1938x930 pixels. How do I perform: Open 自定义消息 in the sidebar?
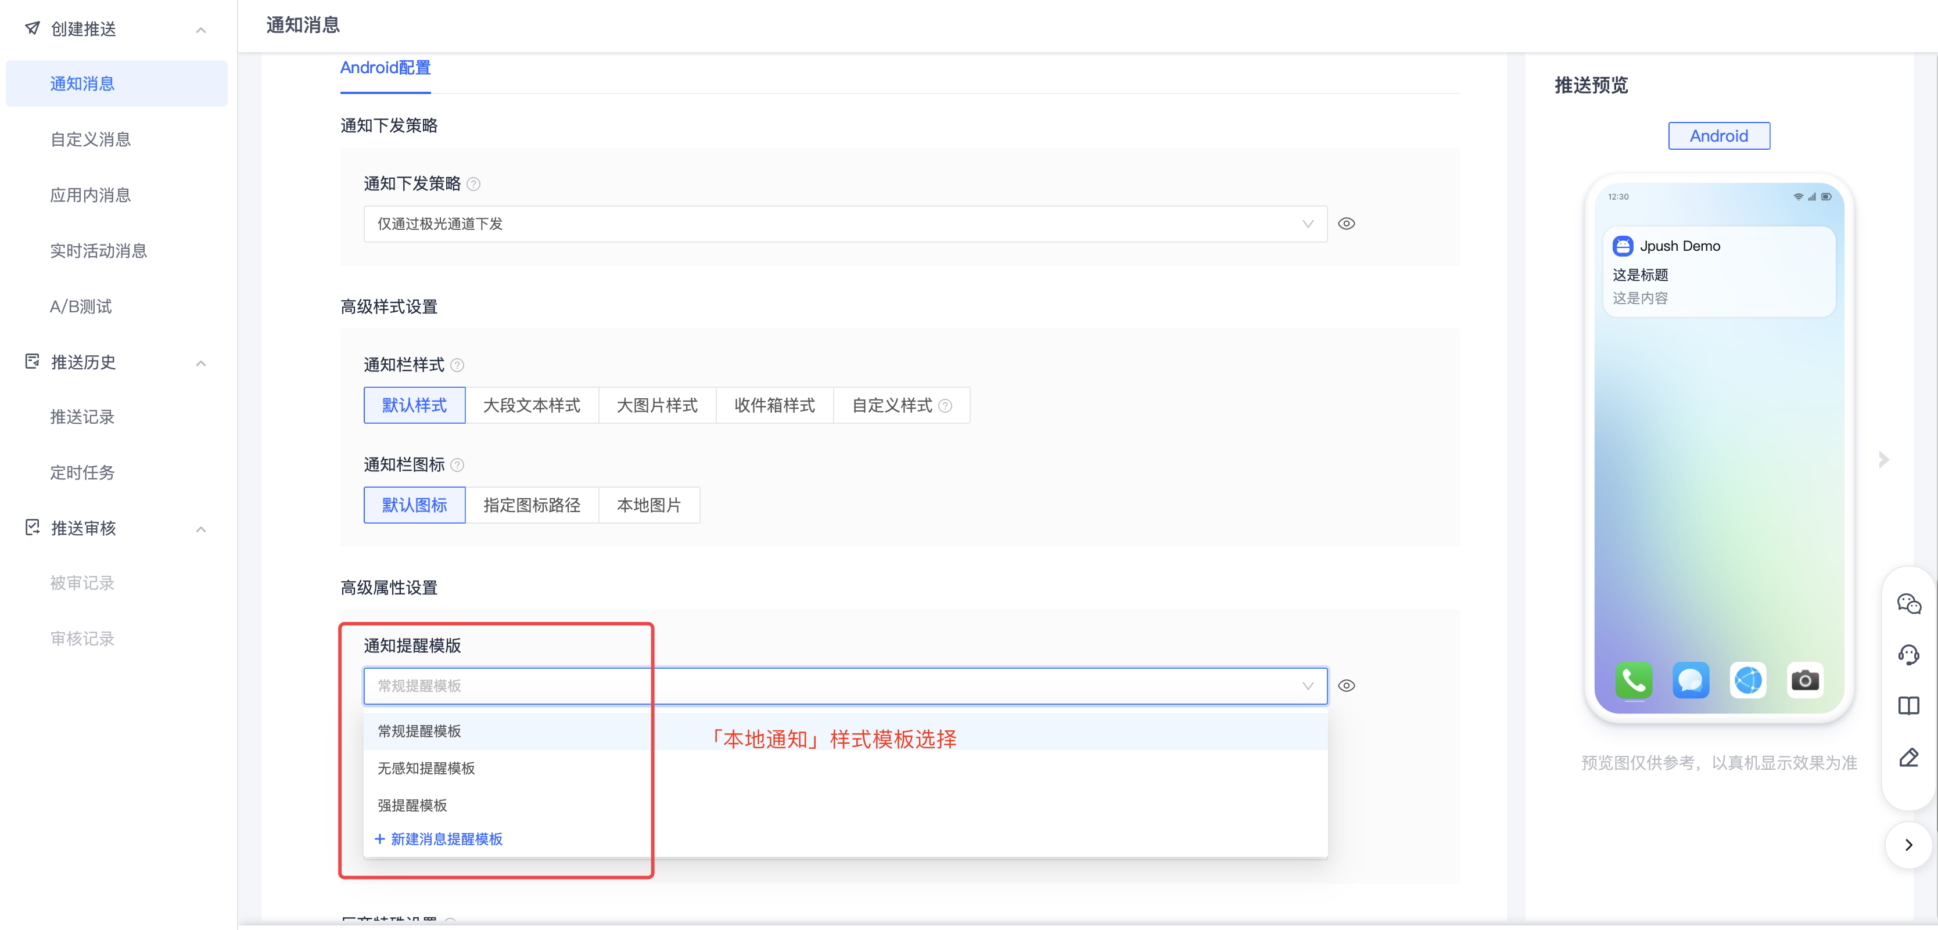point(90,140)
